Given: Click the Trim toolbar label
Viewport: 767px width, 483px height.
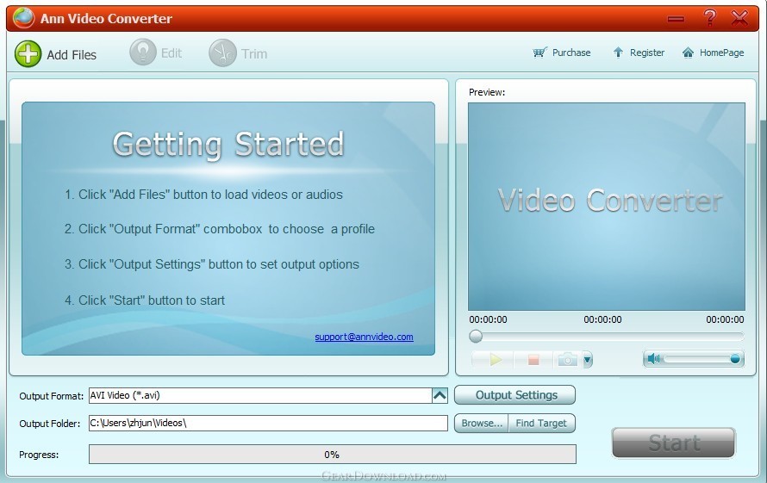Looking at the screenshot, I should point(254,53).
